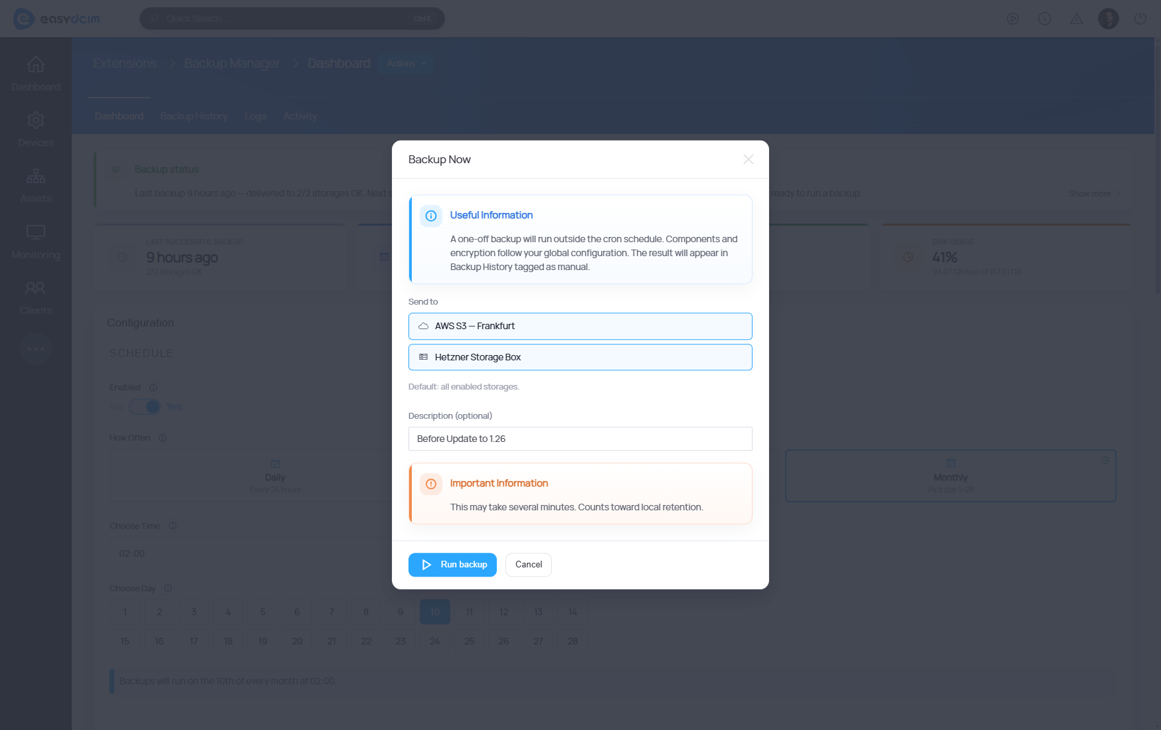The height and width of the screenshot is (730, 1161).
Task: Go to Backup Manager breadcrumb
Action: click(232, 63)
